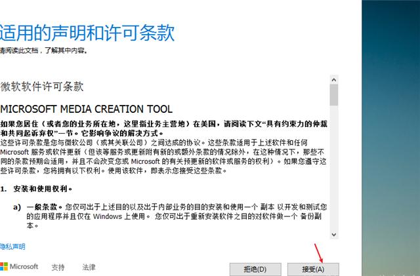Click the license text scroll-up arrow
This screenshot has height=276, width=420.
(x=334, y=80)
